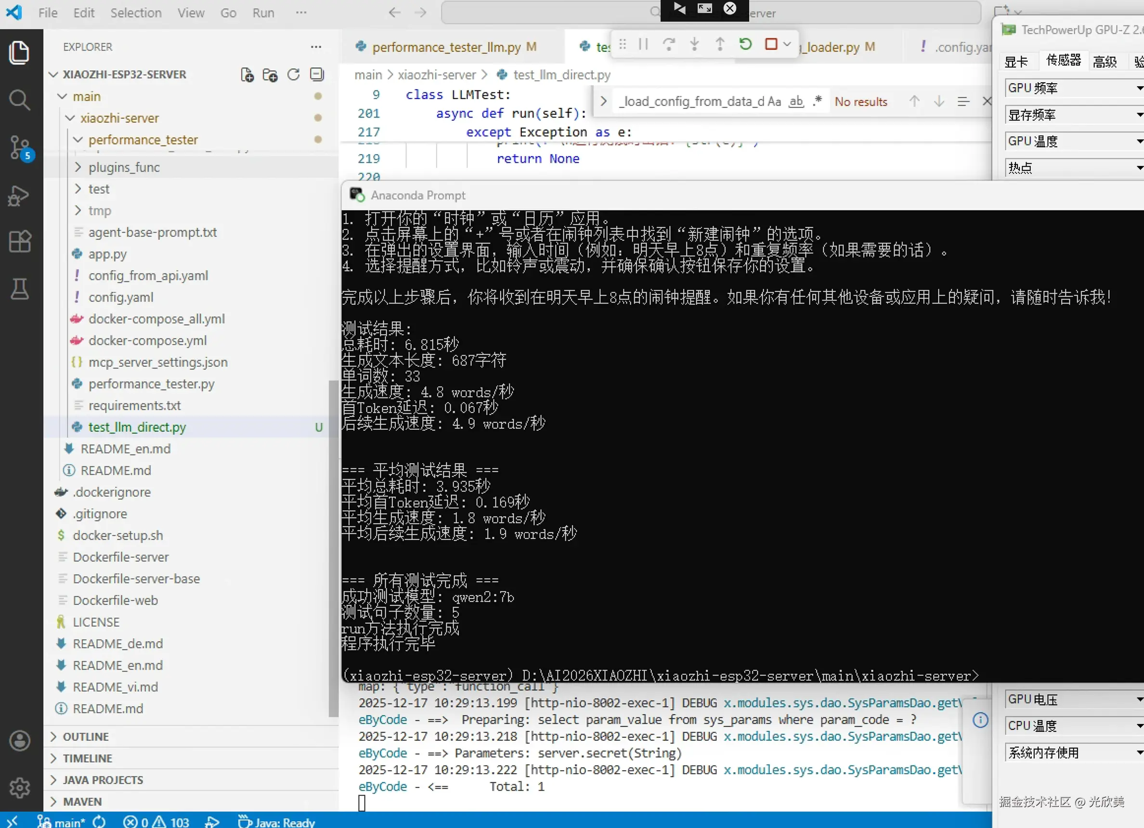1144x828 pixels.
Task: Open the Testing flask icon
Action: [19, 289]
